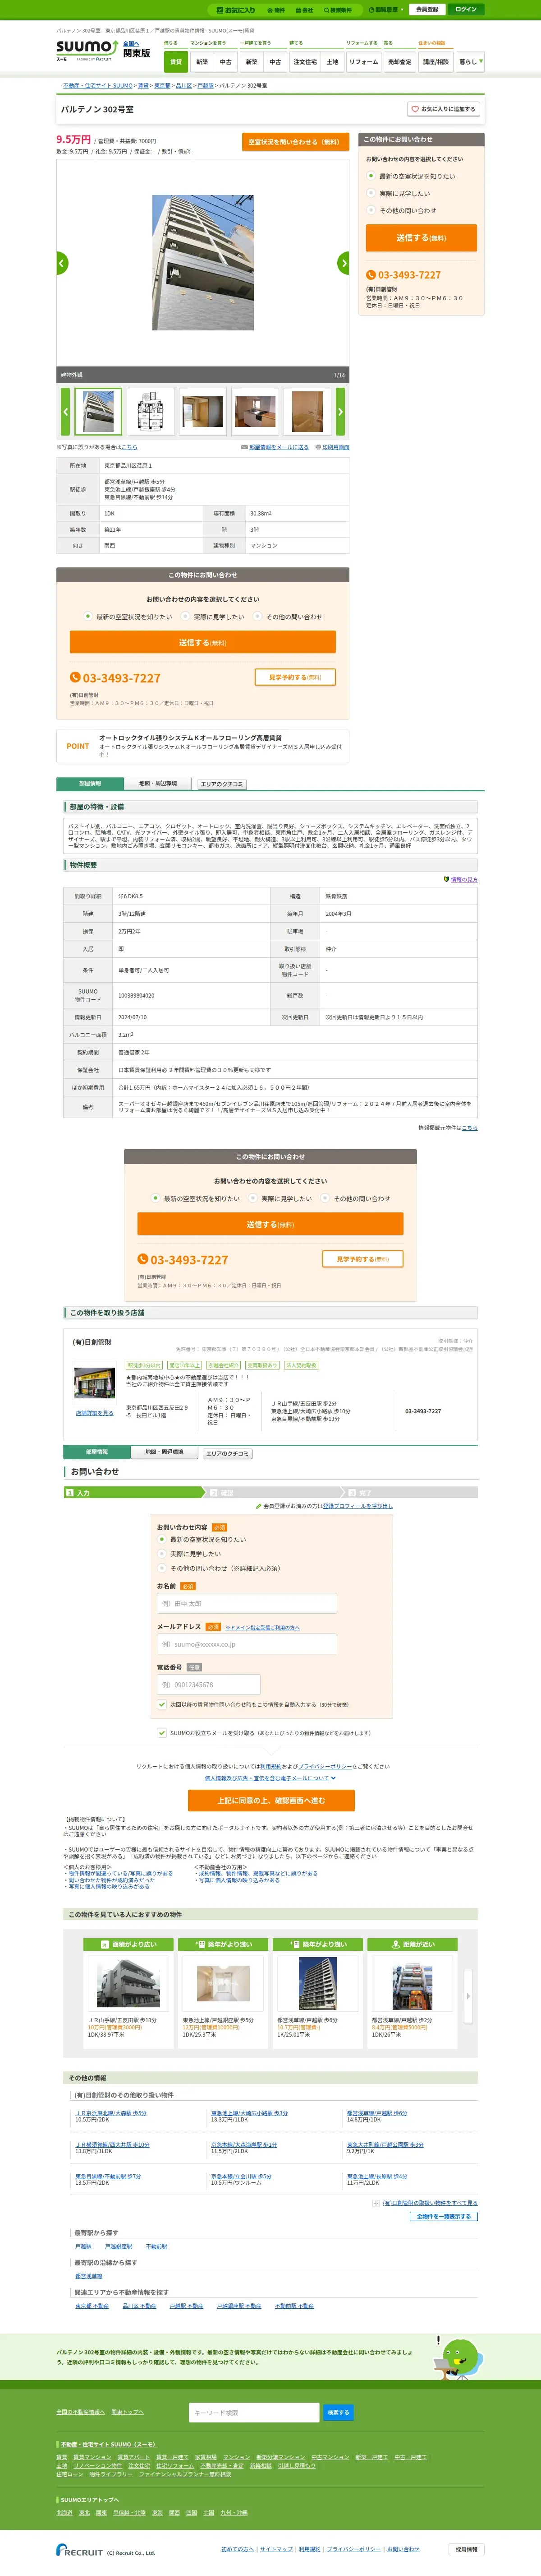Select the building exterior thumbnail
The height and width of the screenshot is (2576, 541).
[x=98, y=411]
